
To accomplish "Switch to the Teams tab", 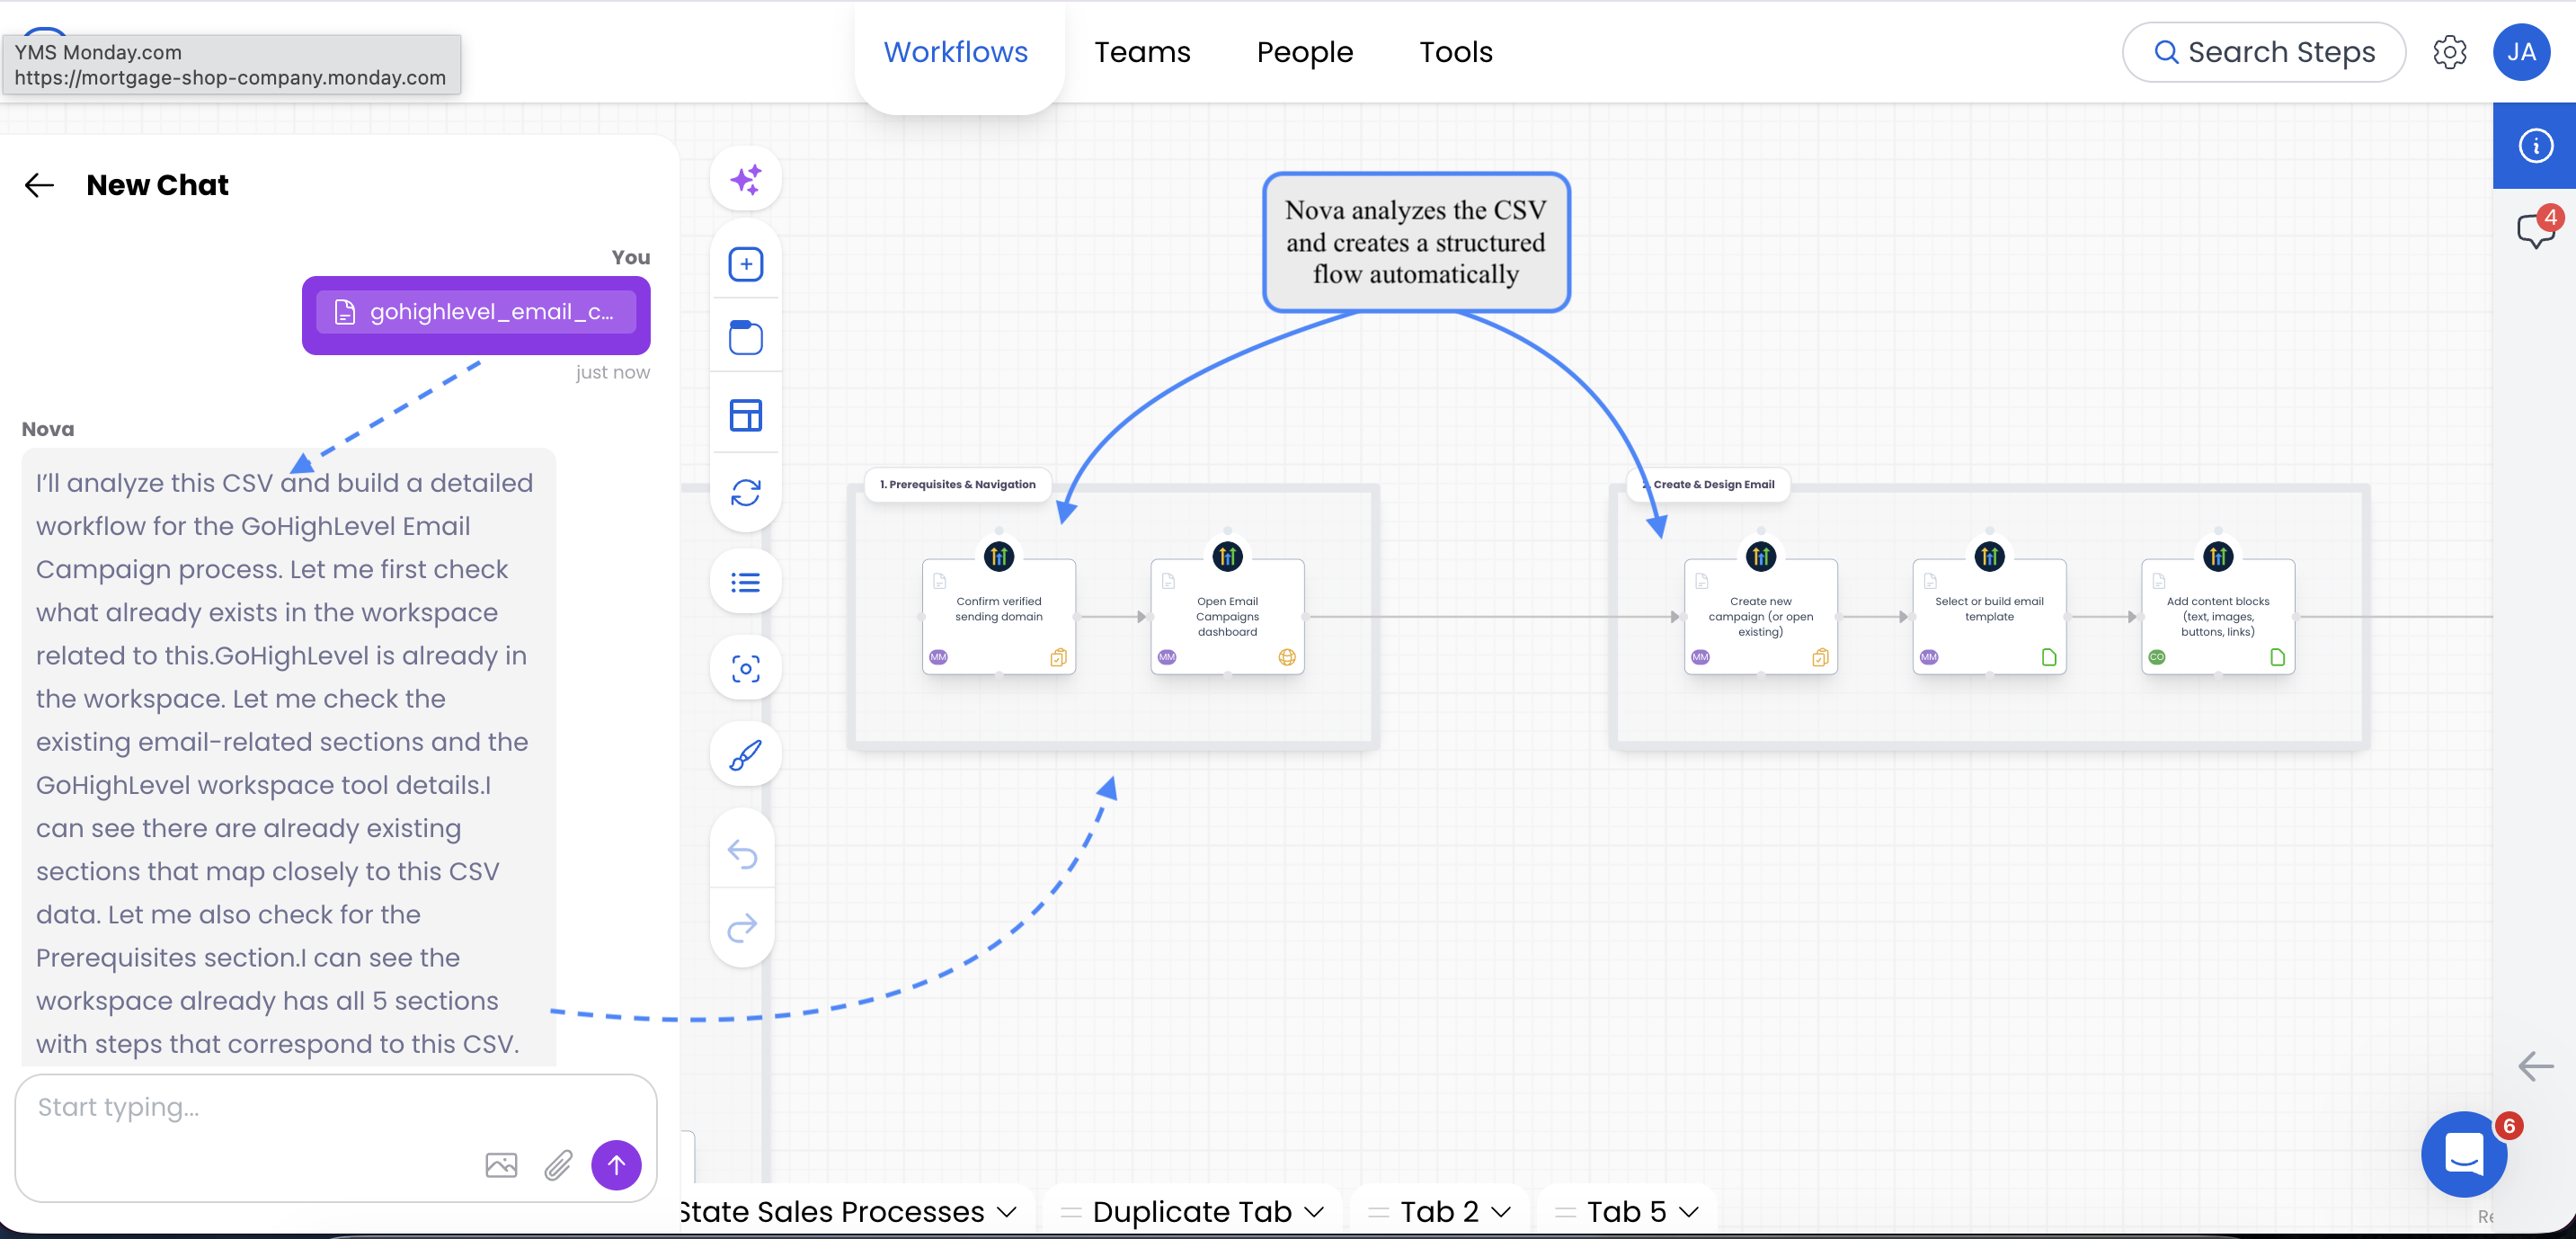I will point(1142,52).
